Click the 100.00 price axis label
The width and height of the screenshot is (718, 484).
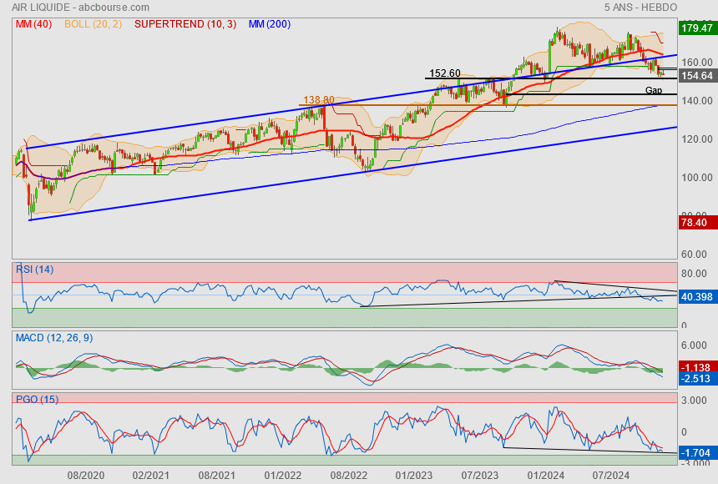point(697,178)
